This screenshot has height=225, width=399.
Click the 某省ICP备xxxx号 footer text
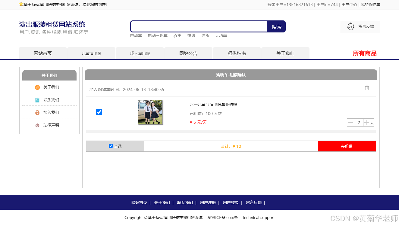222,217
